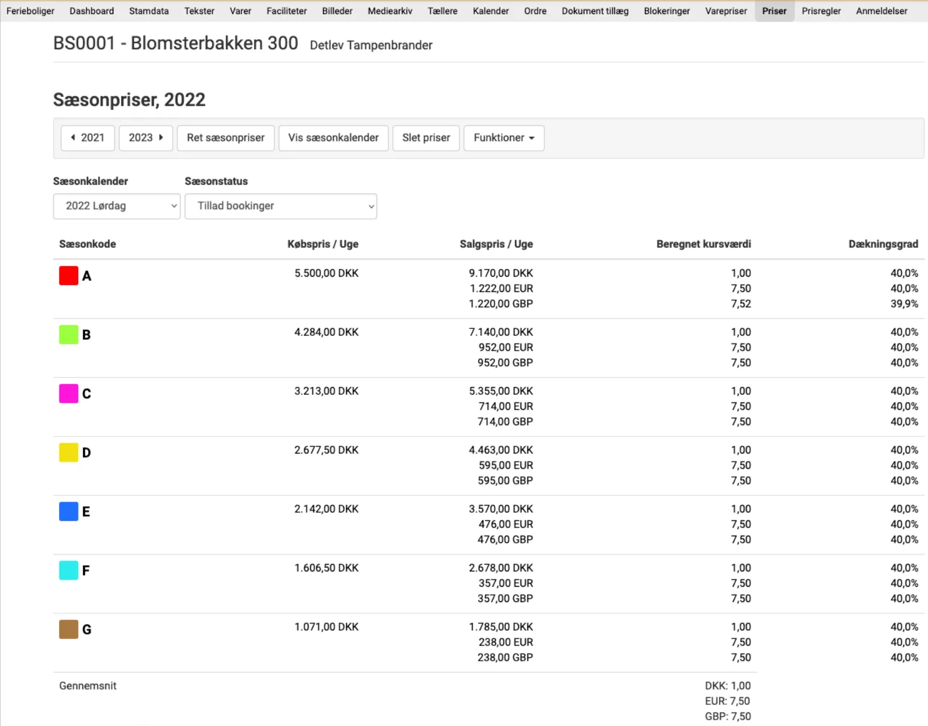Click the cyan season F swatch
The width and height of the screenshot is (928, 726).
point(69,570)
